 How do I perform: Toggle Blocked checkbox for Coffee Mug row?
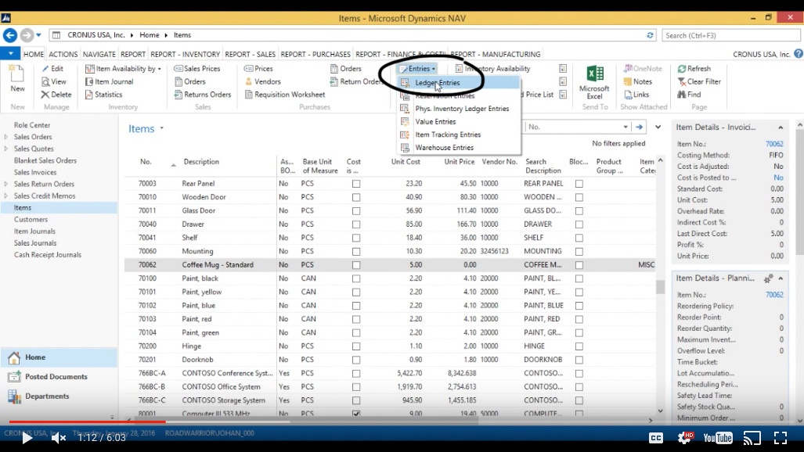tap(579, 265)
